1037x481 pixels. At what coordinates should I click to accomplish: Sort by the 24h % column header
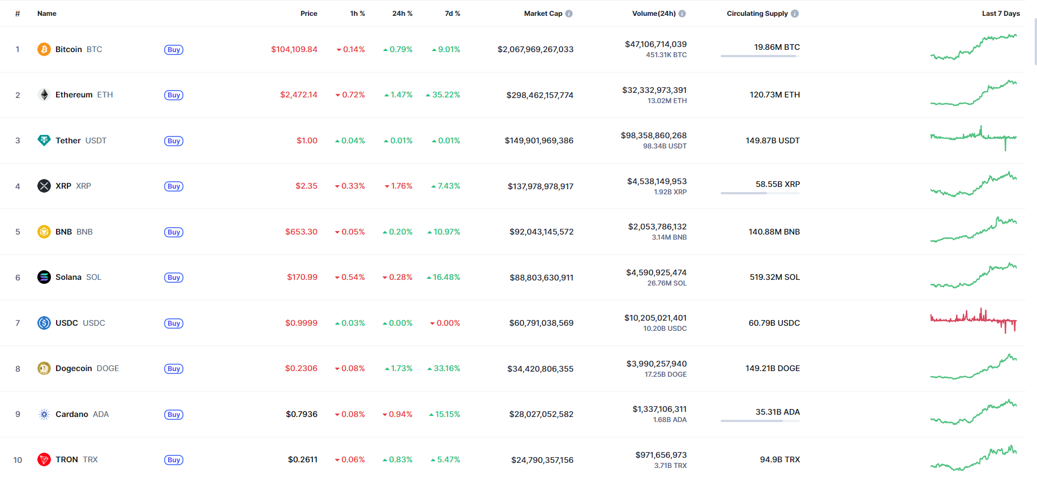(x=402, y=14)
